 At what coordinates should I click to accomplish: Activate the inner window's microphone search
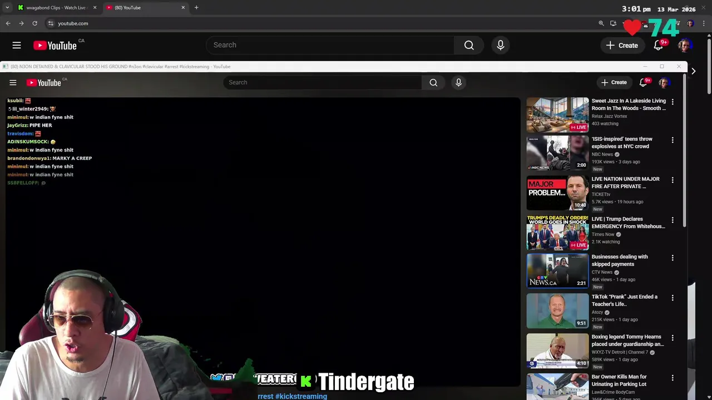(x=458, y=82)
